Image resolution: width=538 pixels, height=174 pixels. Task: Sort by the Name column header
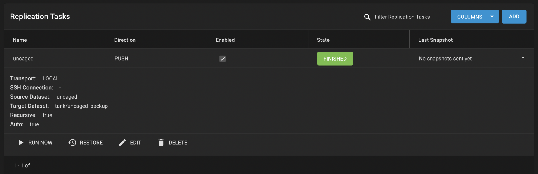20,40
